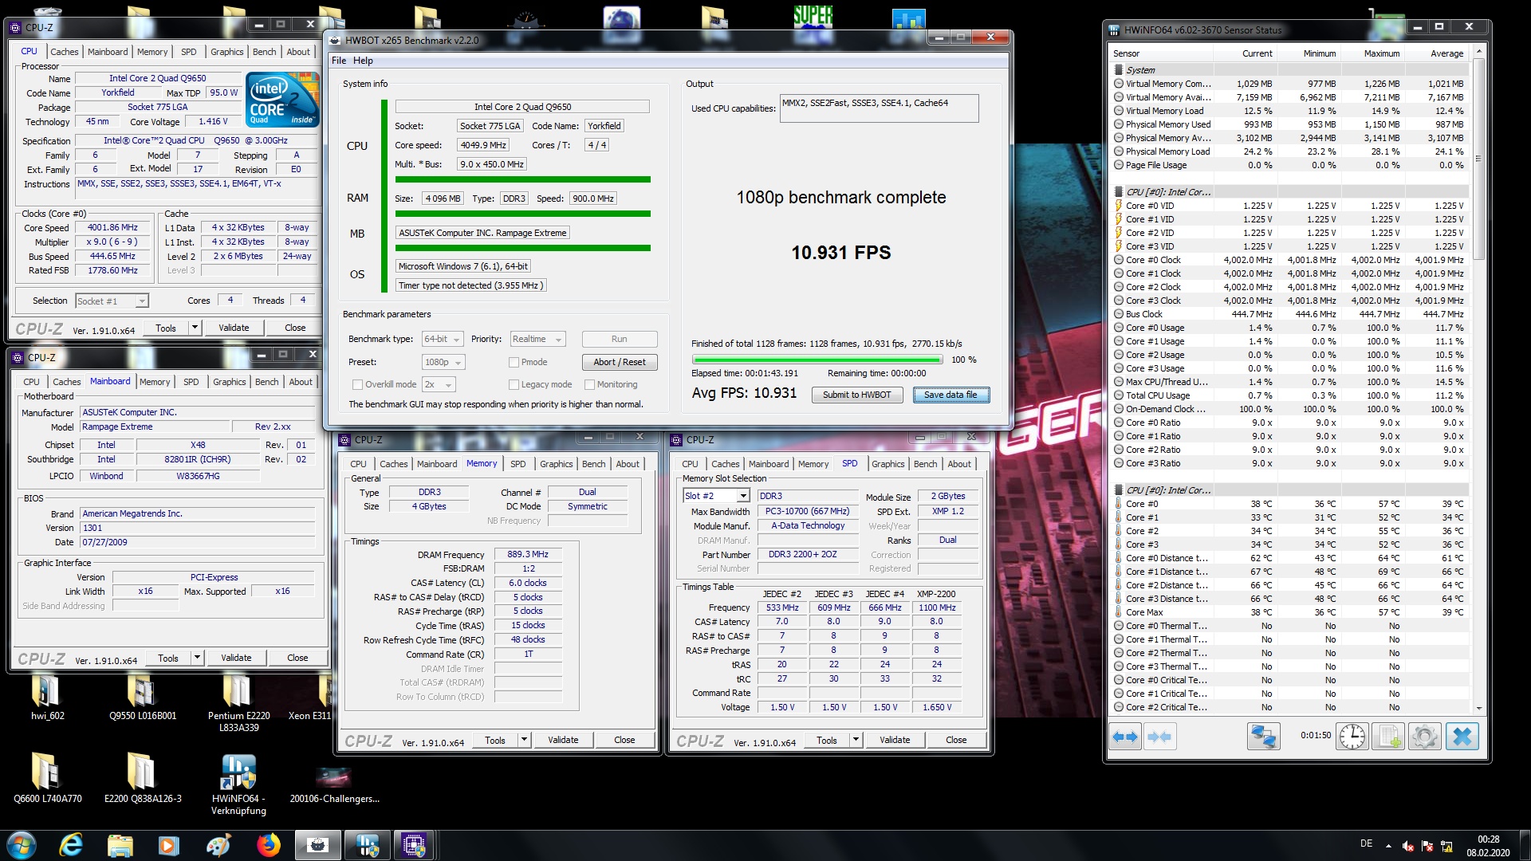The width and height of the screenshot is (1531, 861).
Task: Click HWiNFO log file sheet icon
Action: click(x=1388, y=737)
